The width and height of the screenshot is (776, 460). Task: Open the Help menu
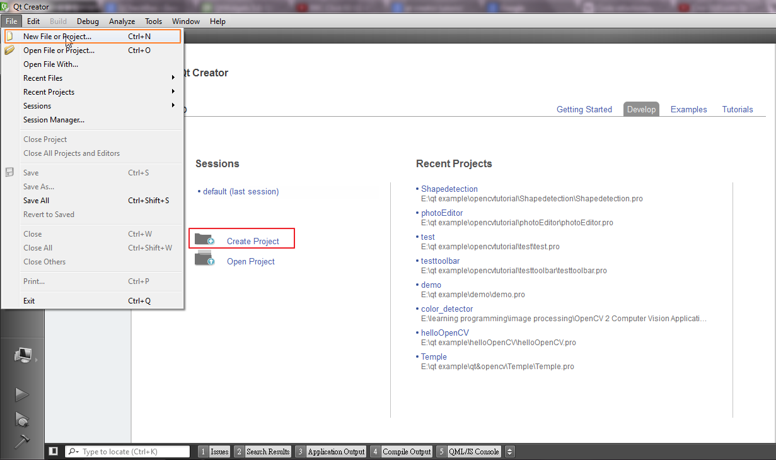(x=217, y=21)
